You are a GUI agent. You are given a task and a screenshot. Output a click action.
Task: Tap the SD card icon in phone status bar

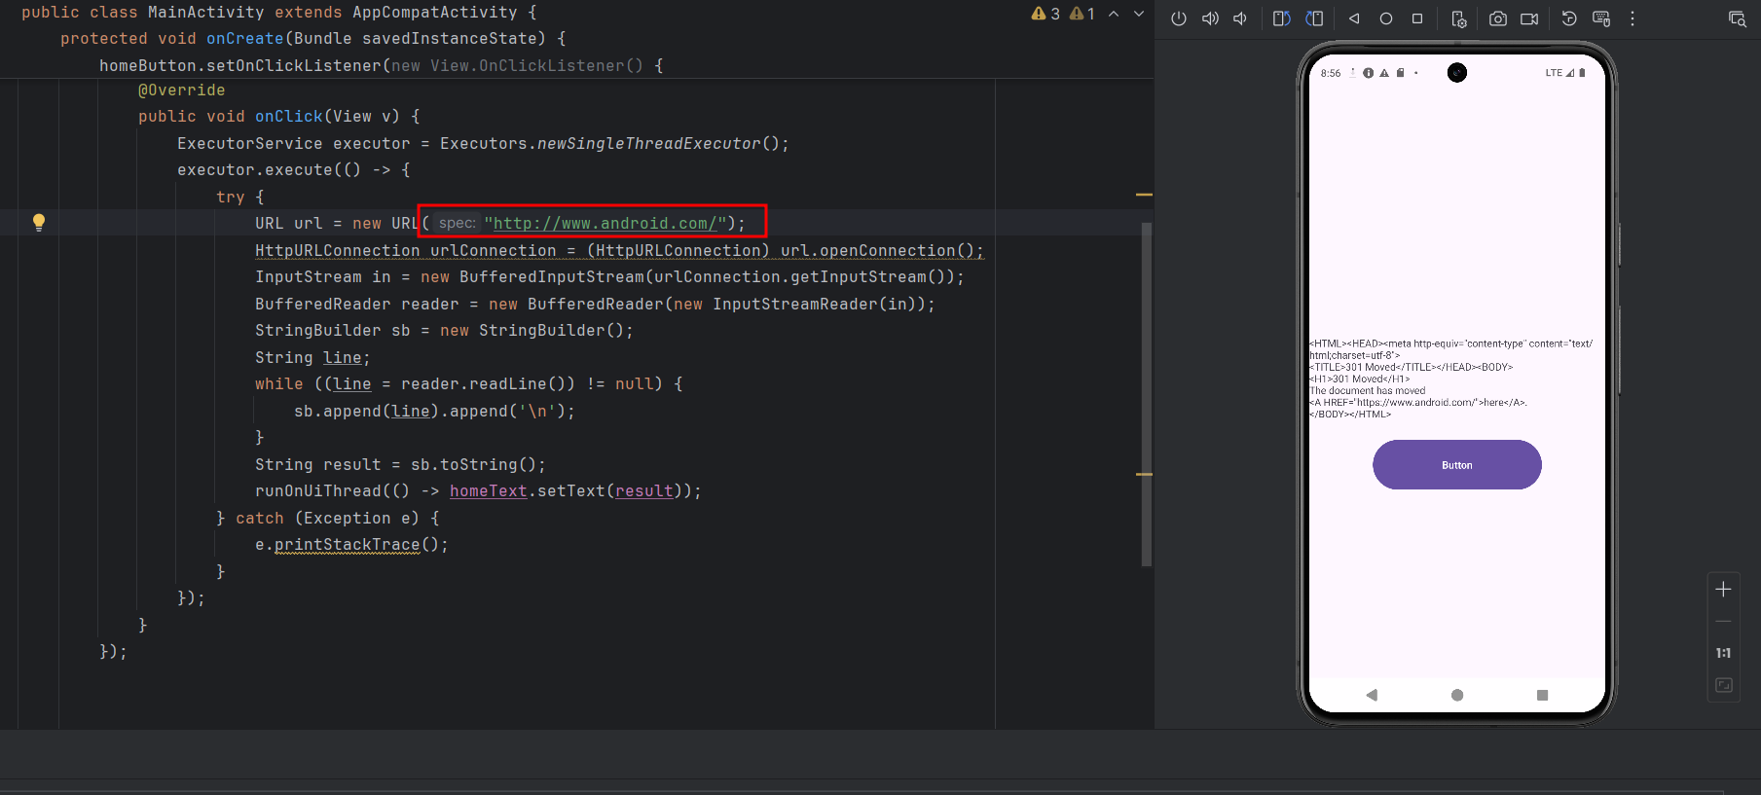(1401, 73)
